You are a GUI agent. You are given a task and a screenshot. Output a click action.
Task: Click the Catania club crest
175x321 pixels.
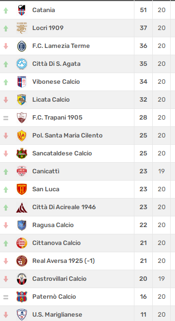click(22, 10)
